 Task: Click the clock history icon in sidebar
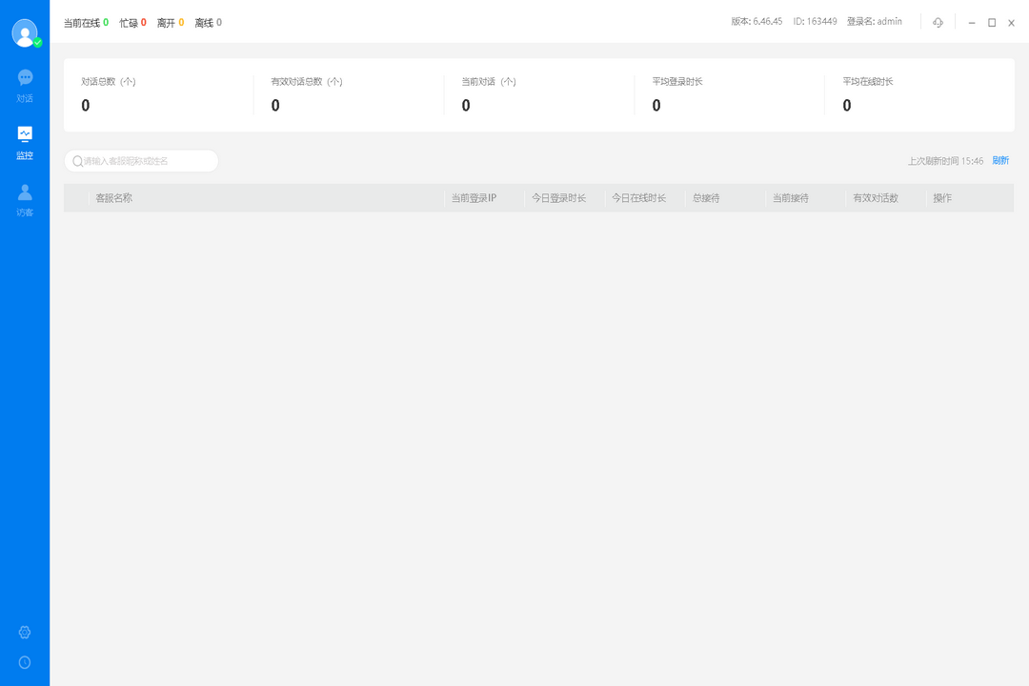coord(25,662)
